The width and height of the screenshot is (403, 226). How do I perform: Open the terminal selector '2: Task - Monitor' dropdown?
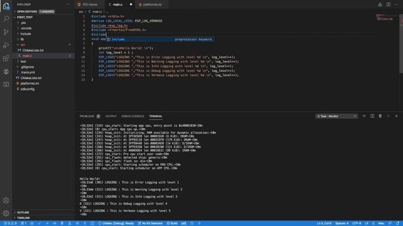click(x=336, y=116)
